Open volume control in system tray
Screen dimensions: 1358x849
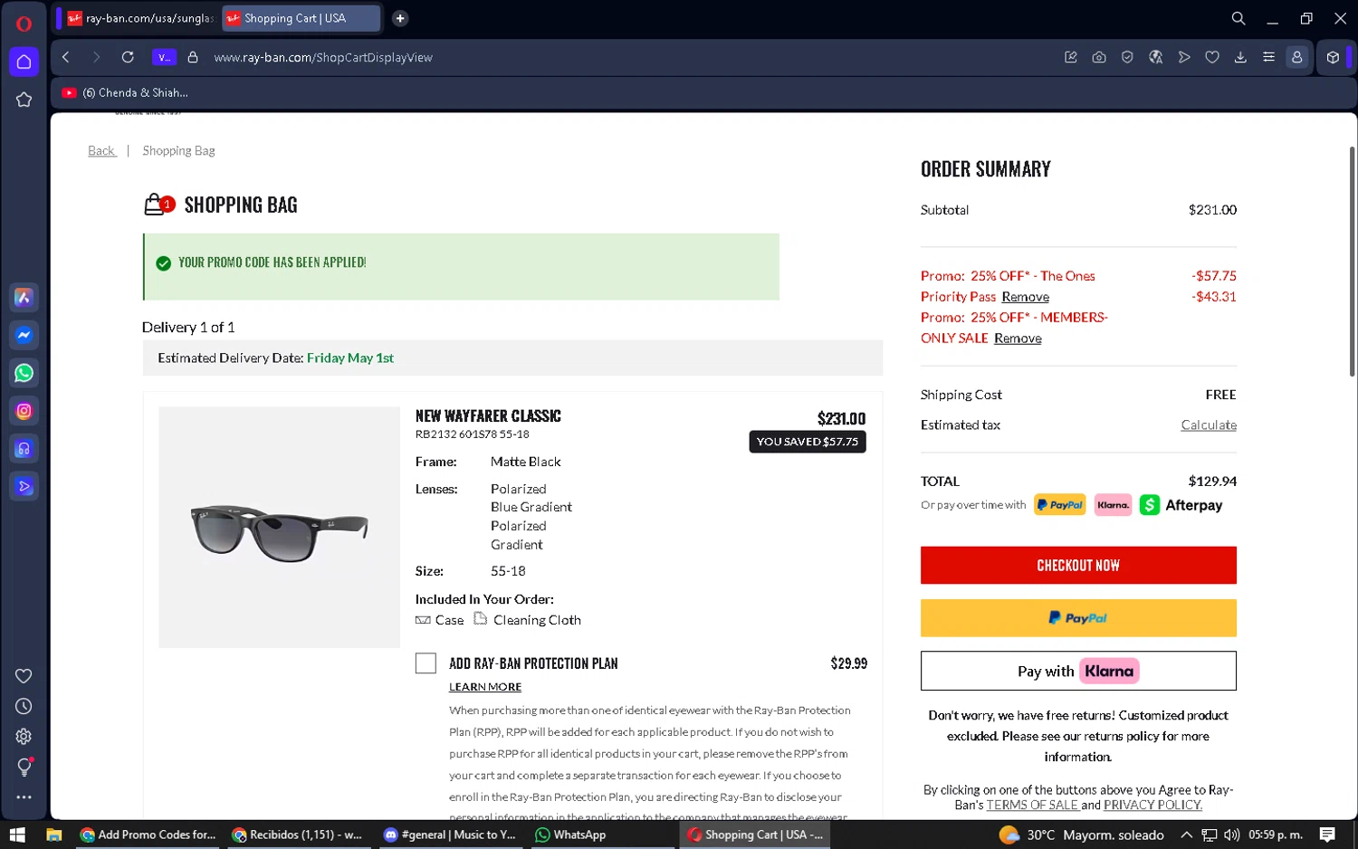[1231, 835]
